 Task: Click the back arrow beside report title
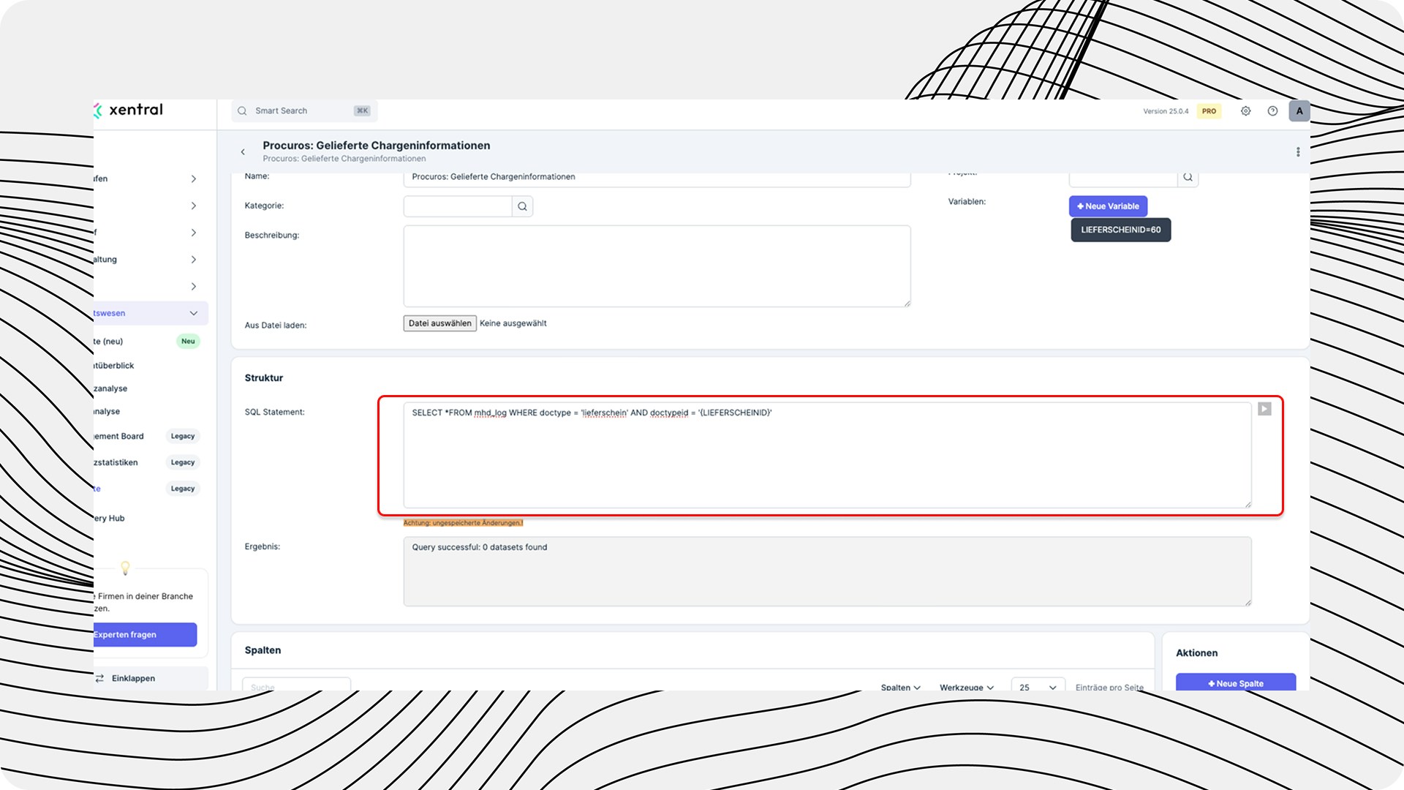243,152
